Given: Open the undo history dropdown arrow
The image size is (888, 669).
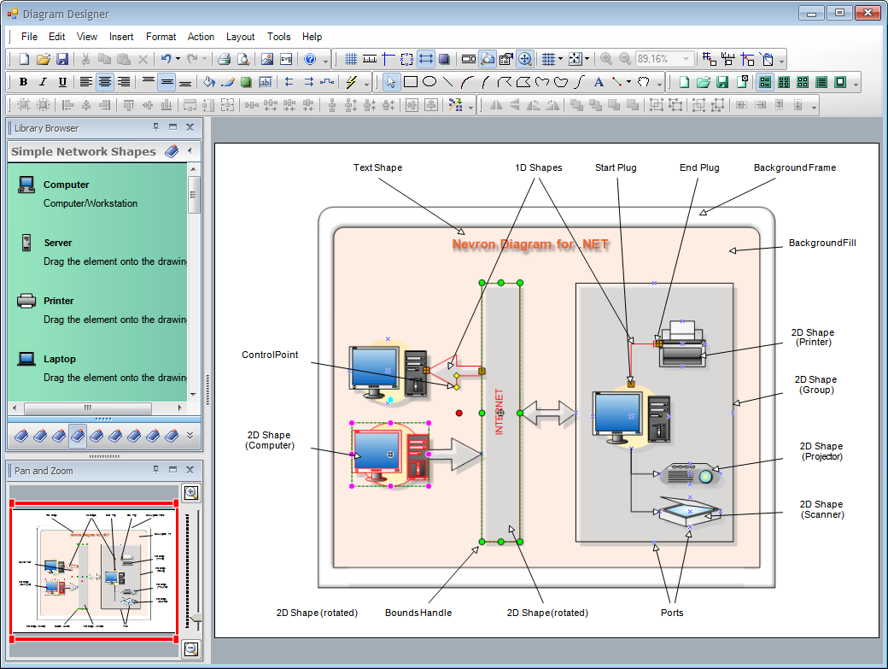Looking at the screenshot, I should pyautogui.click(x=178, y=59).
